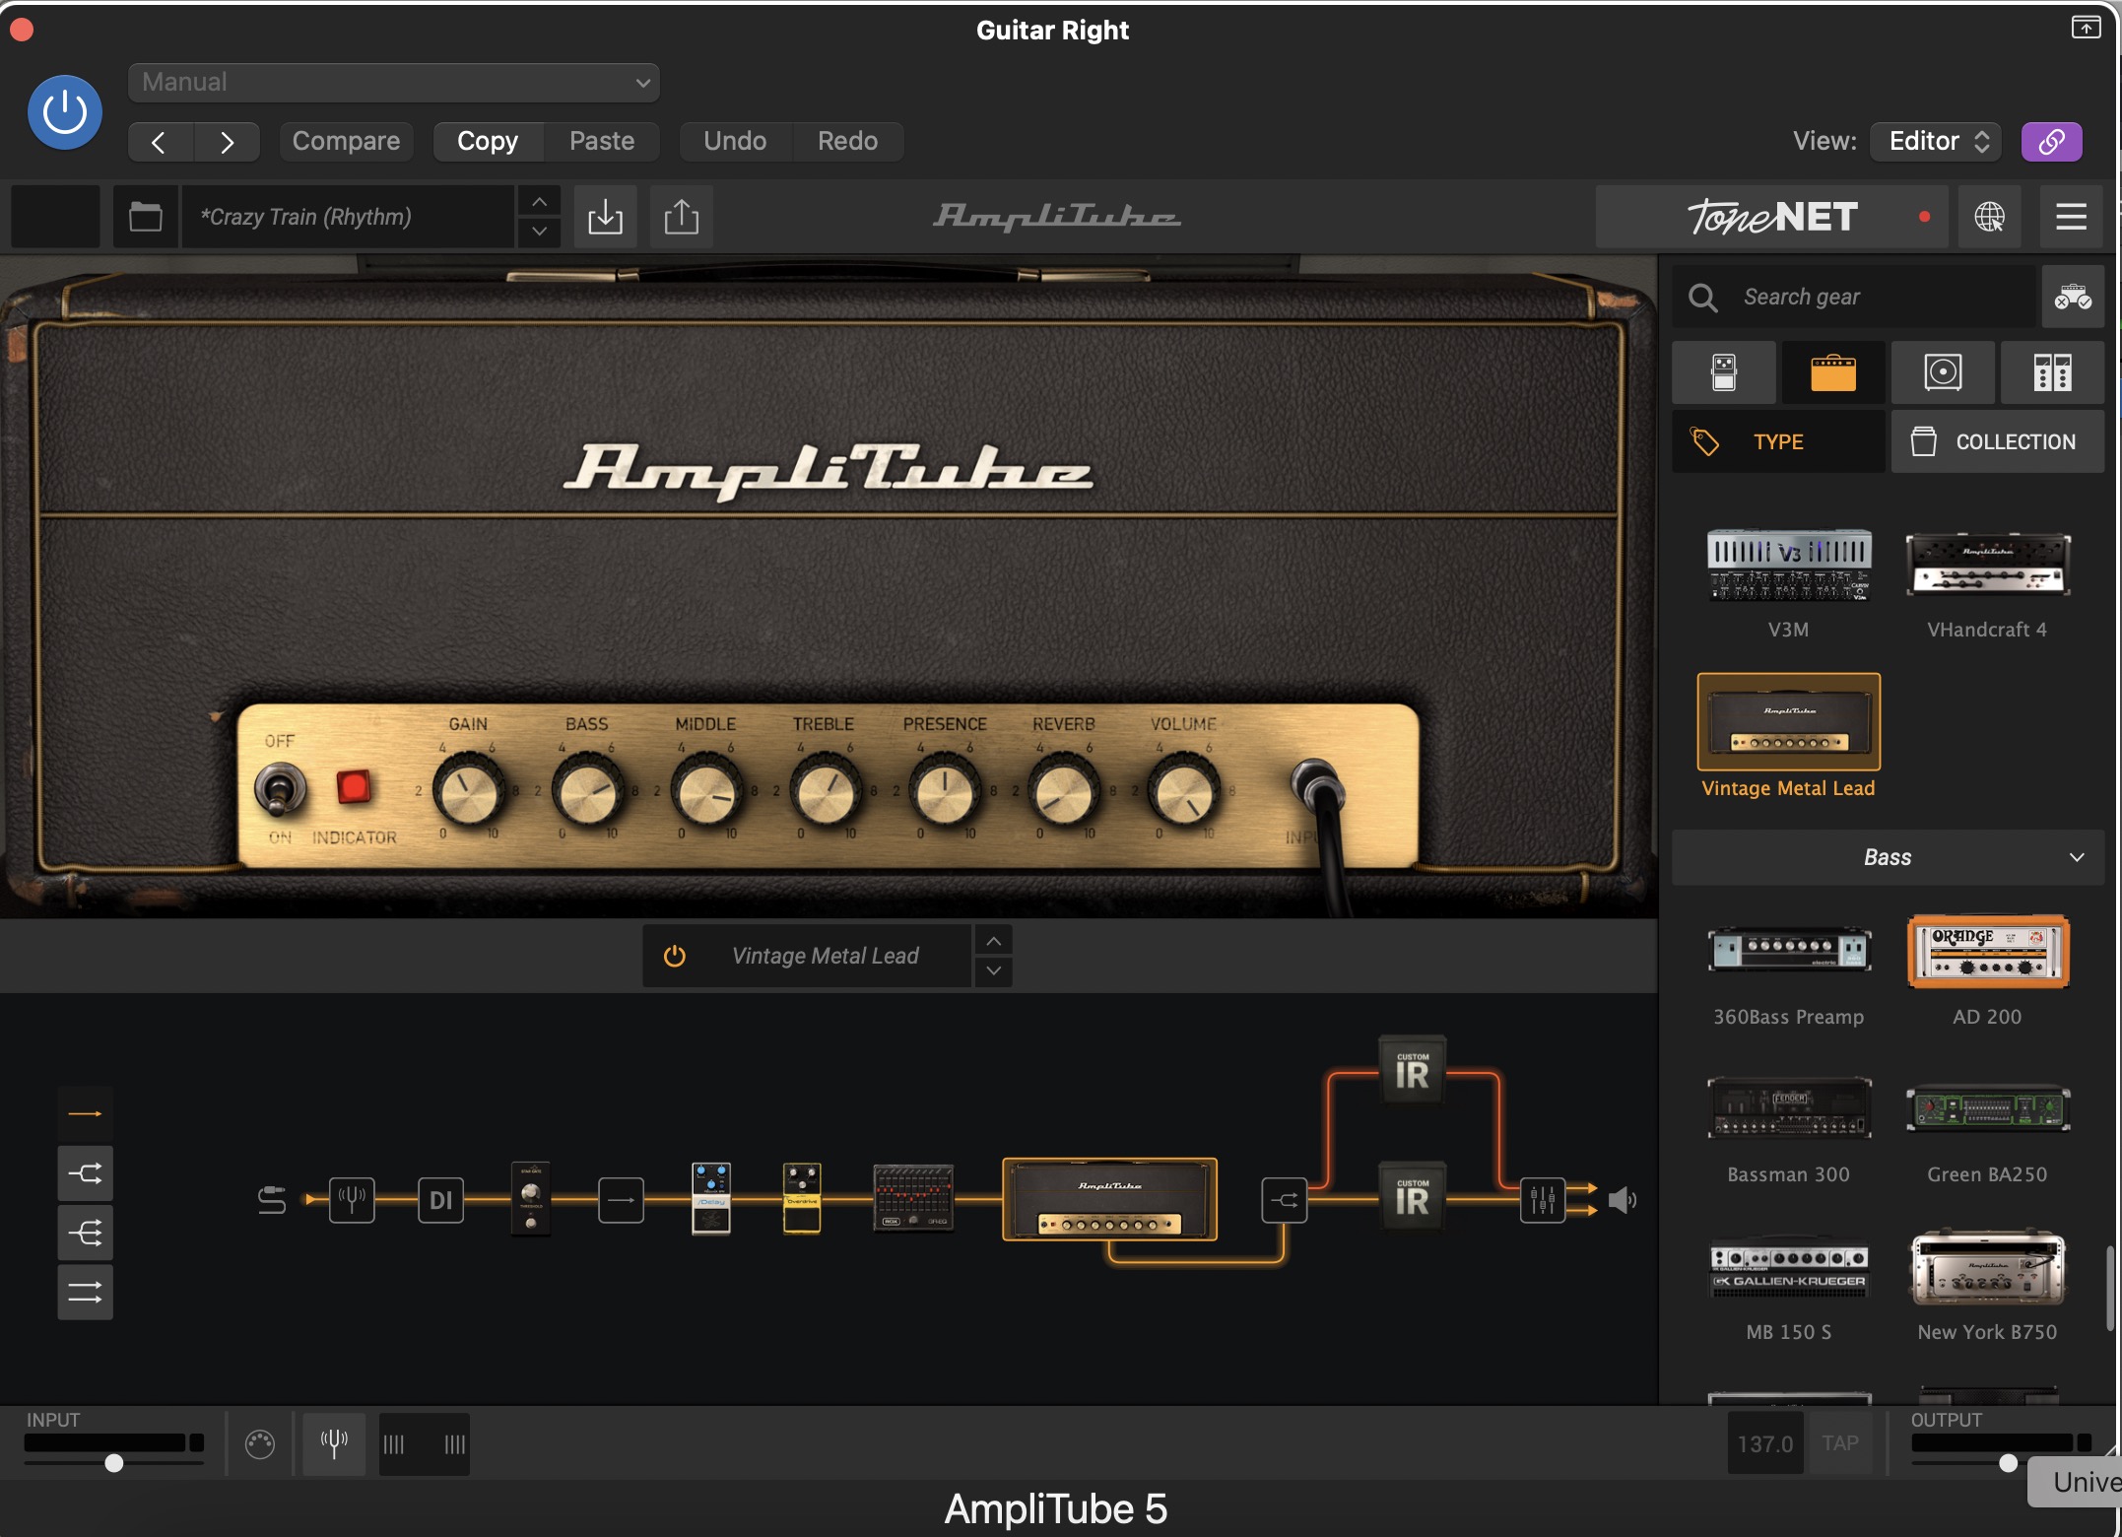Open the Vintage Metal Lead model selector
Image resolution: width=2122 pixels, height=1537 pixels.
click(x=825, y=956)
